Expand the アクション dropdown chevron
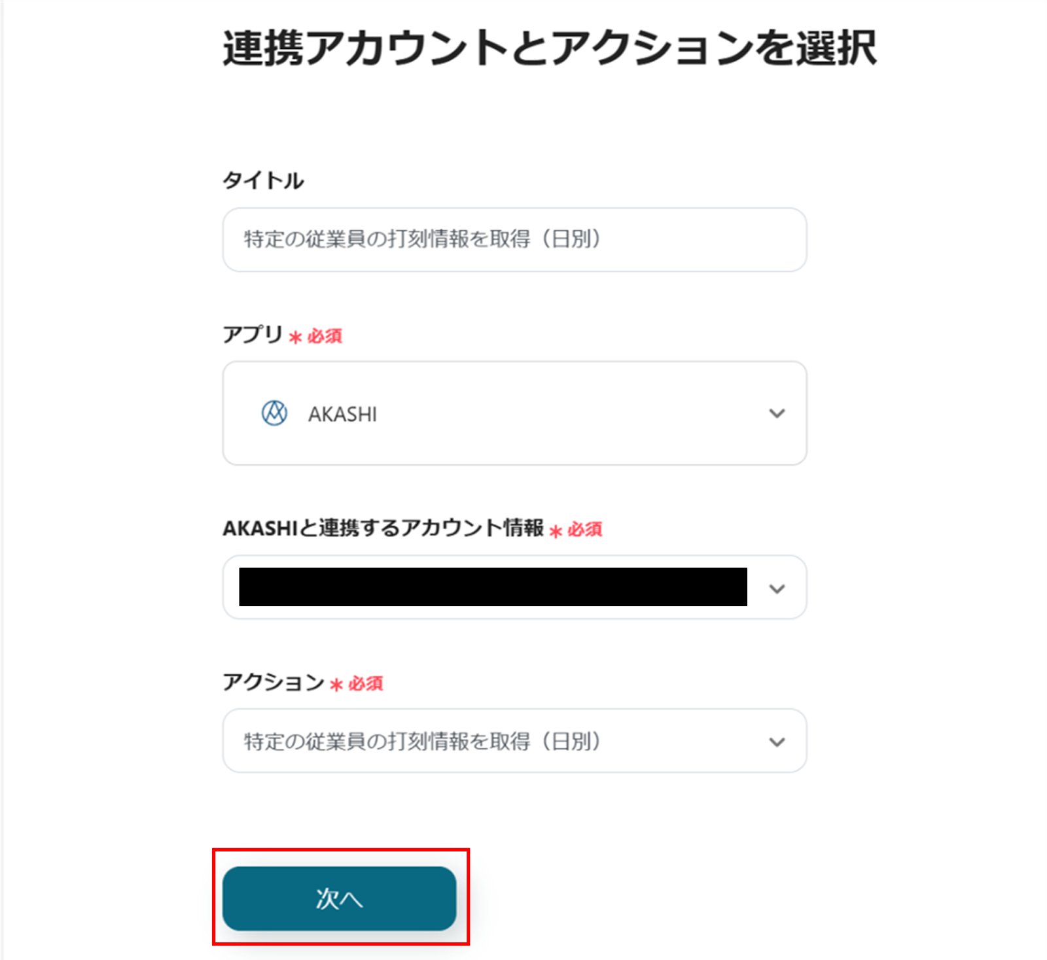The image size is (1047, 960). [x=777, y=742]
